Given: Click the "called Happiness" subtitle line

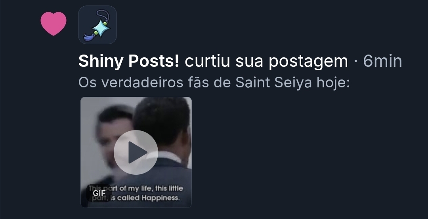Looking at the screenshot, I should (149, 198).
